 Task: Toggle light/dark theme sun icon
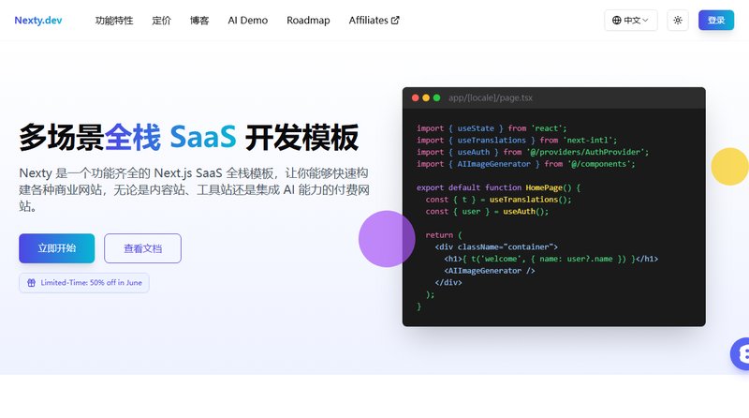coord(677,20)
